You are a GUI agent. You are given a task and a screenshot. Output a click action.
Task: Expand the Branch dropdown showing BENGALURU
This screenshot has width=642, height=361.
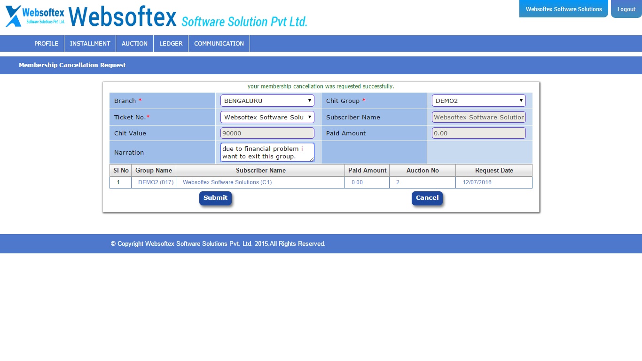point(267,101)
